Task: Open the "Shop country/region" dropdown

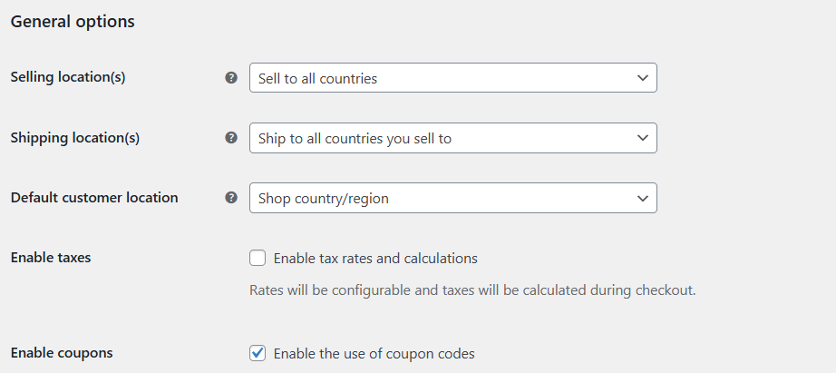Action: coord(453,198)
